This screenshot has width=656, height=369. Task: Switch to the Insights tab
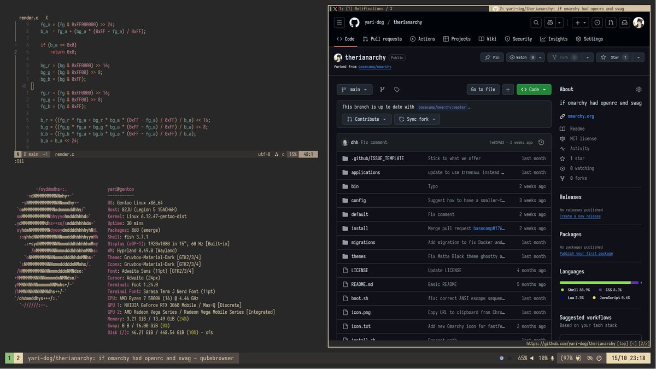coord(554,39)
